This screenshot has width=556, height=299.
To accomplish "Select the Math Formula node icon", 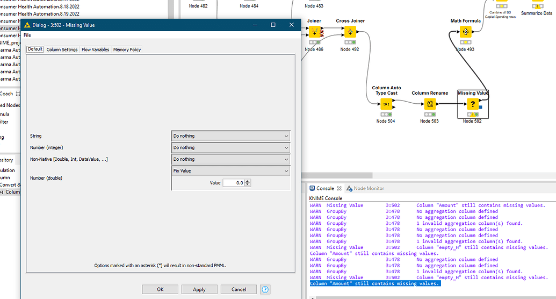I will click(x=466, y=32).
